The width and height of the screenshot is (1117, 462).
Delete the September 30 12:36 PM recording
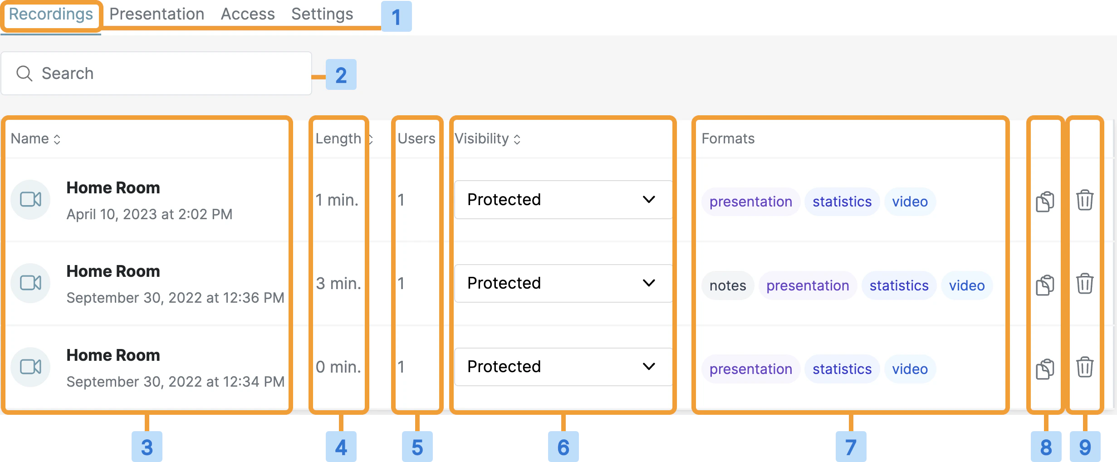[1085, 283]
